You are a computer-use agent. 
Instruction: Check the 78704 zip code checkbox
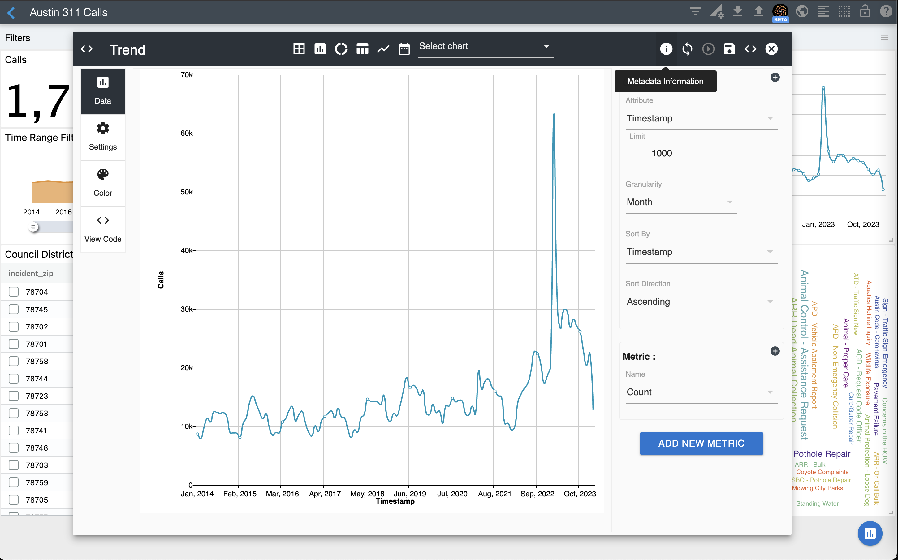tap(14, 292)
